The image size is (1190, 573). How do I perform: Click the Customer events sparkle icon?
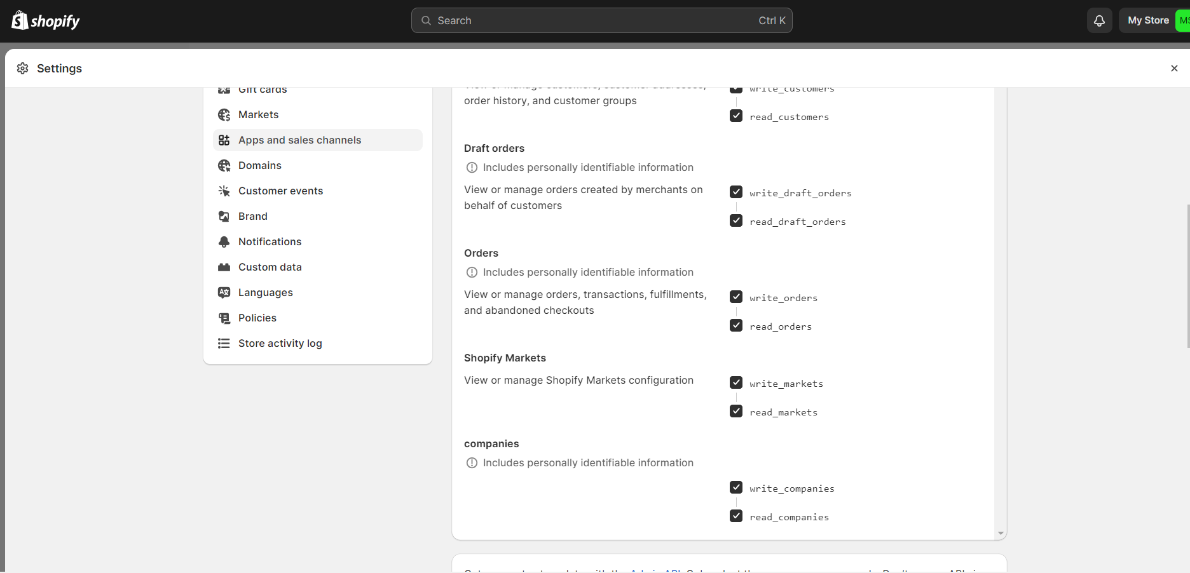224,191
